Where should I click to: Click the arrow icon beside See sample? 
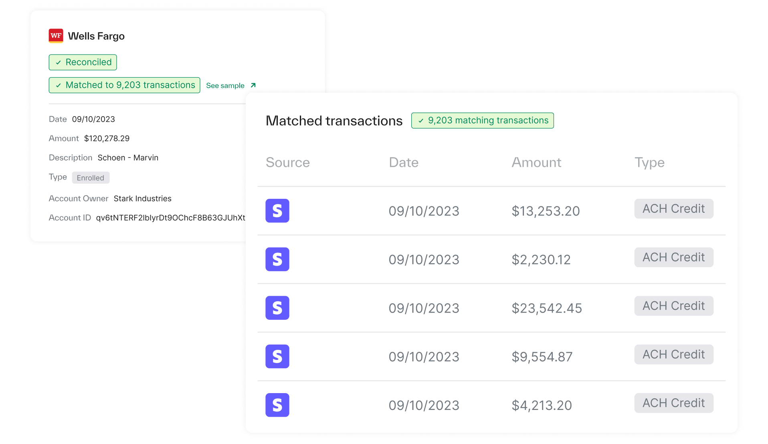coord(253,85)
